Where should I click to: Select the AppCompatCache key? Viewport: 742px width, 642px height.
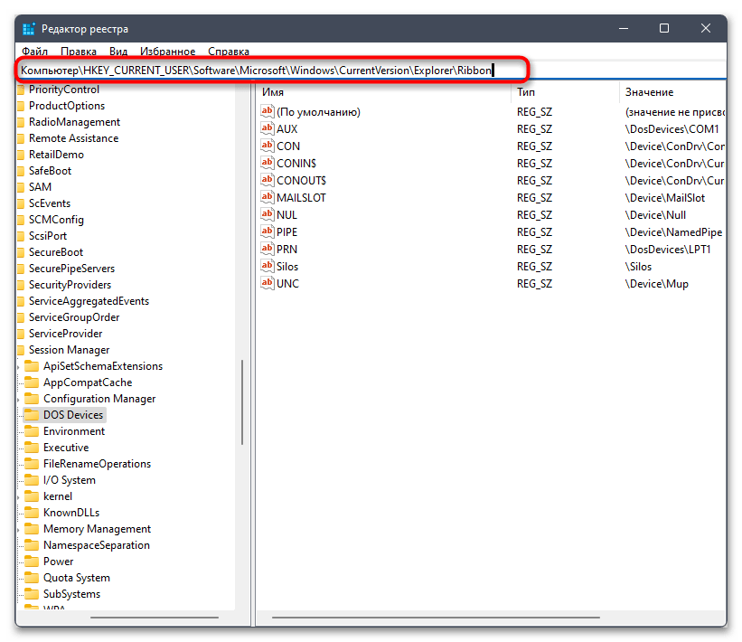88,382
